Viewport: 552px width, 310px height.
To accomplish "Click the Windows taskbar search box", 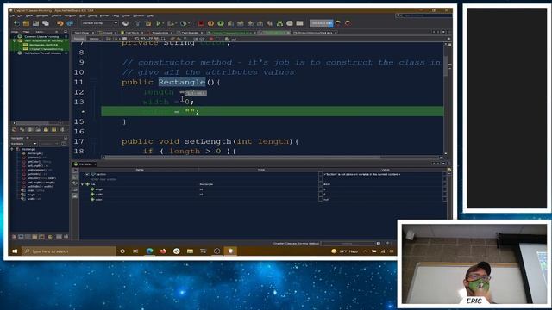I will click(69, 251).
